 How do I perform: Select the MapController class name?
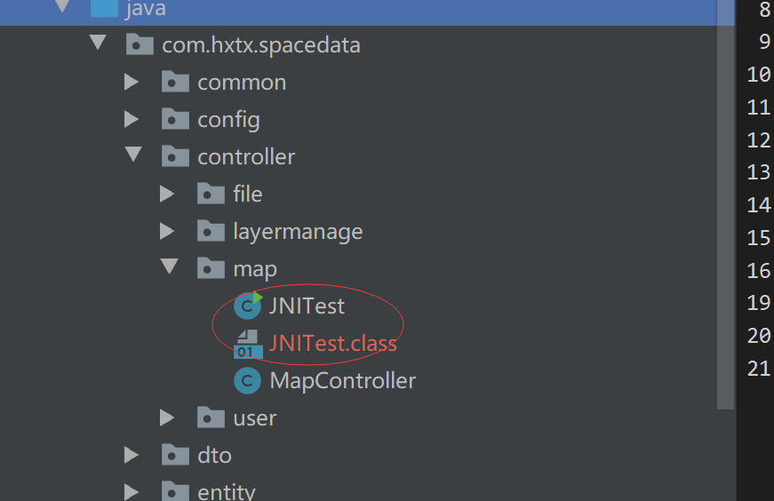pos(342,381)
